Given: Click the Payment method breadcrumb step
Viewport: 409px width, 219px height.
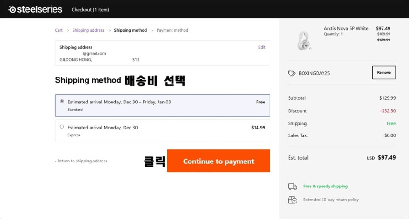Looking at the screenshot, I should click(172, 30).
